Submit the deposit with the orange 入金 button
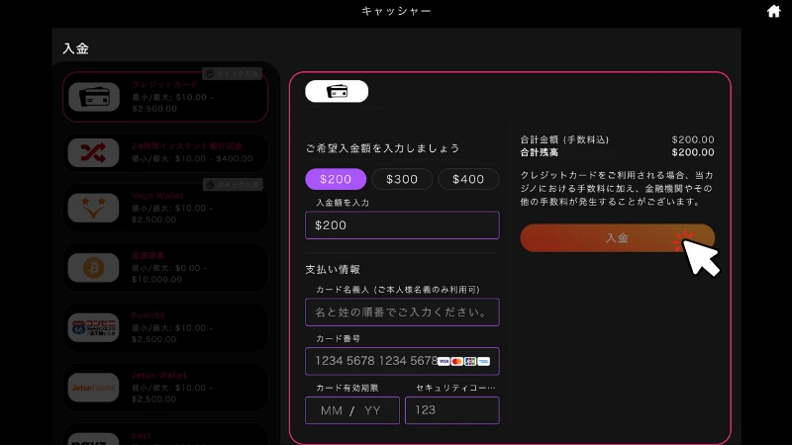This screenshot has height=445, width=792. 617,237
